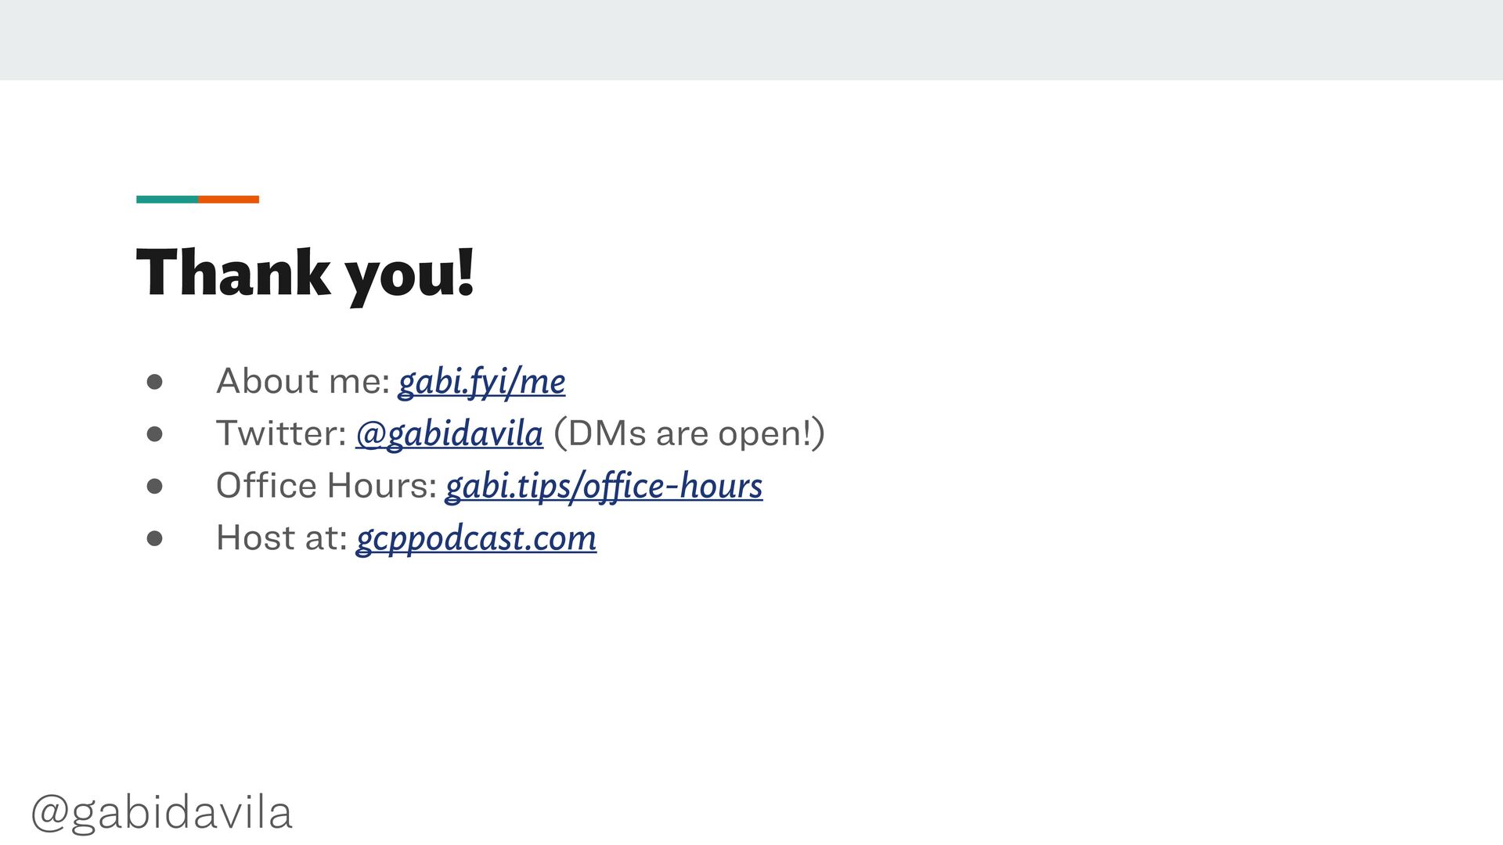
Task: Click the word 'you!' in the title
Action: [410, 276]
